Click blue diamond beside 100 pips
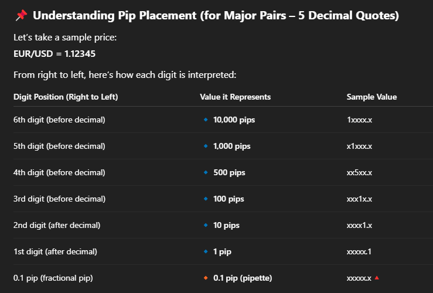 click(206, 199)
